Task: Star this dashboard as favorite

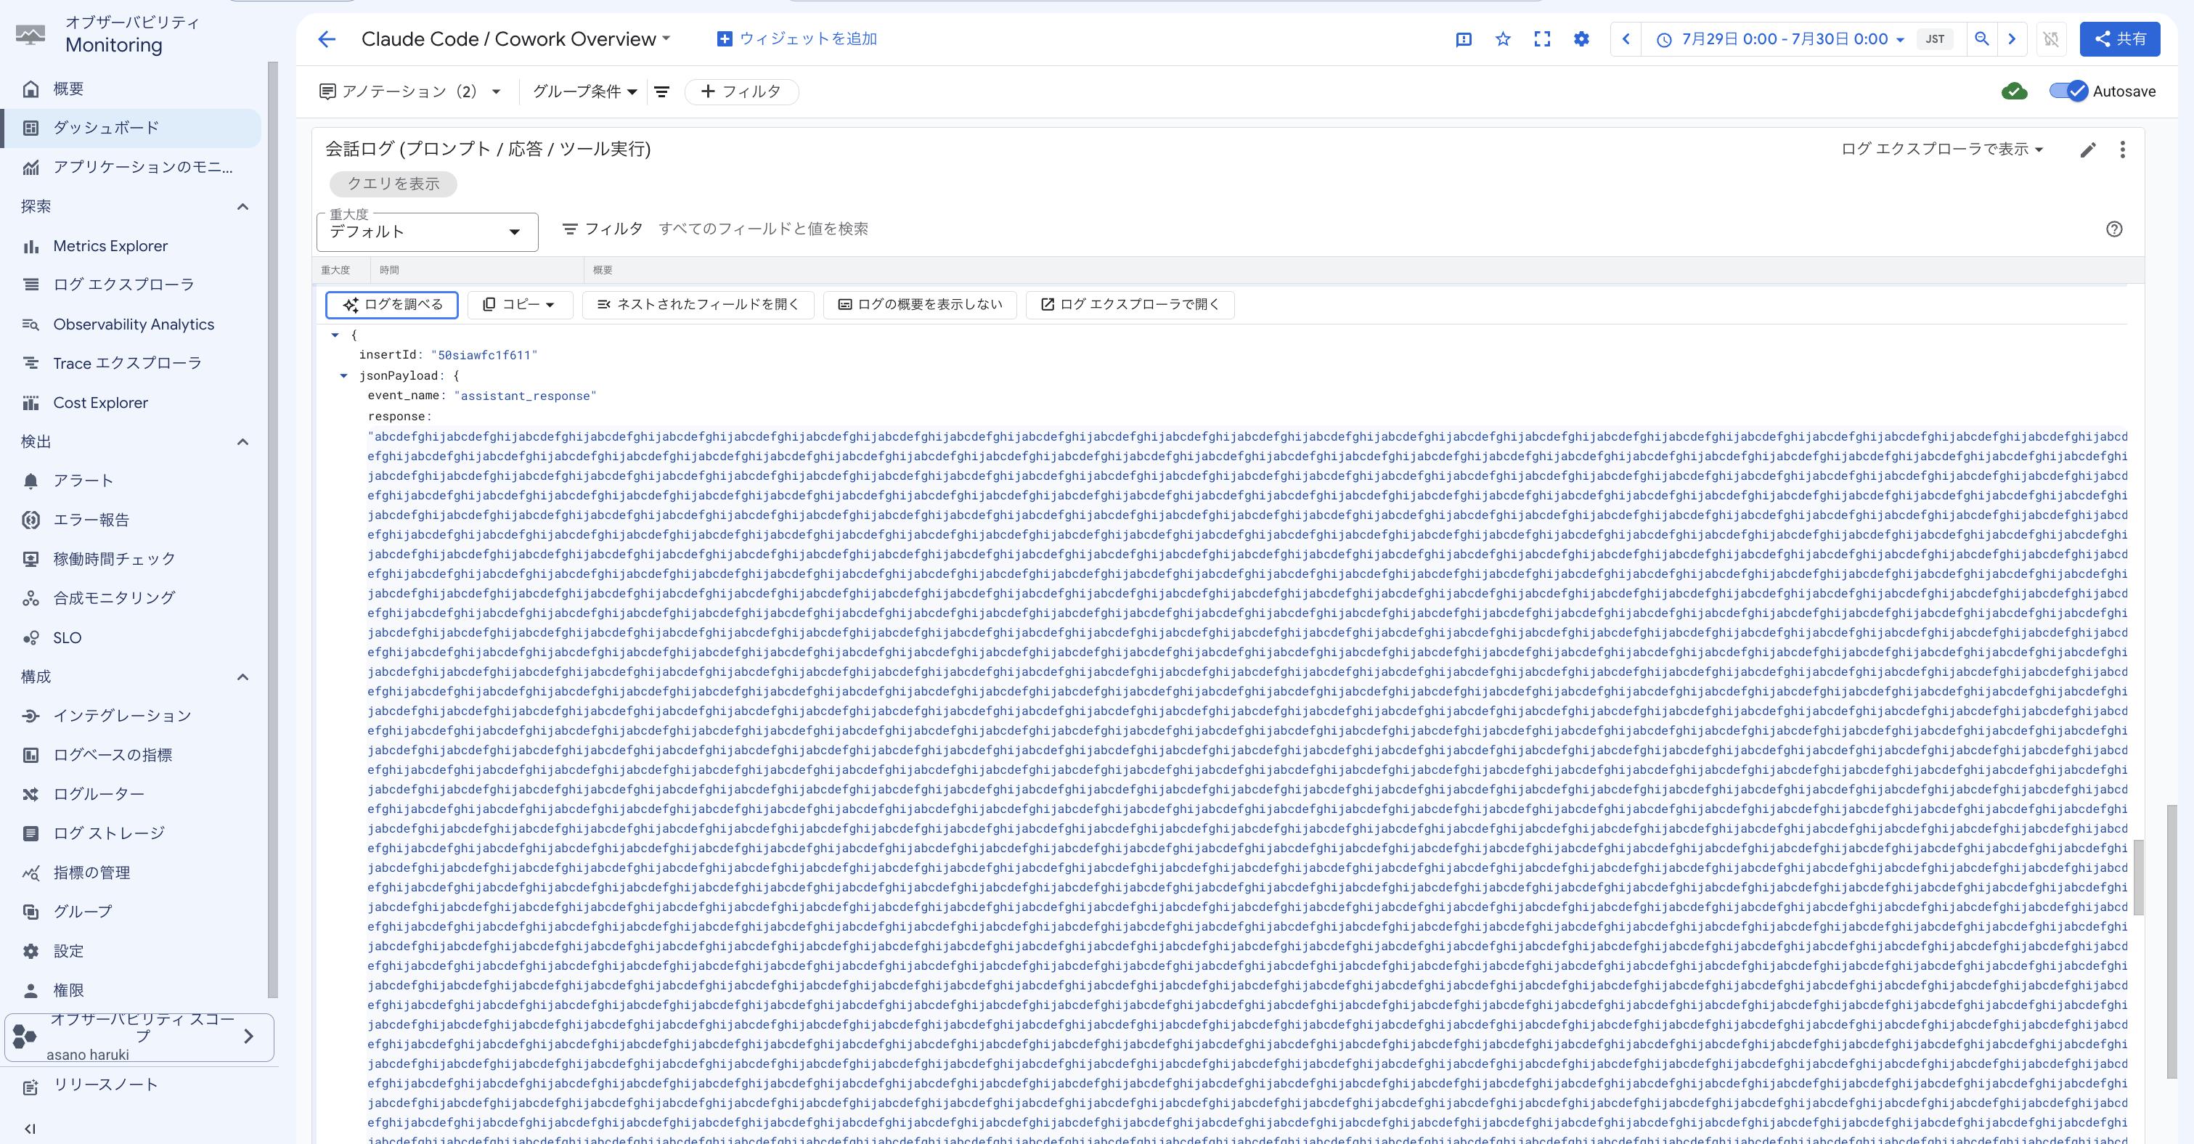Action: (x=1504, y=39)
